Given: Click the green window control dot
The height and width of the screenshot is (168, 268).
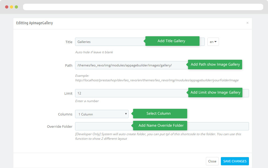Looking at the screenshot, I should pos(16,7).
